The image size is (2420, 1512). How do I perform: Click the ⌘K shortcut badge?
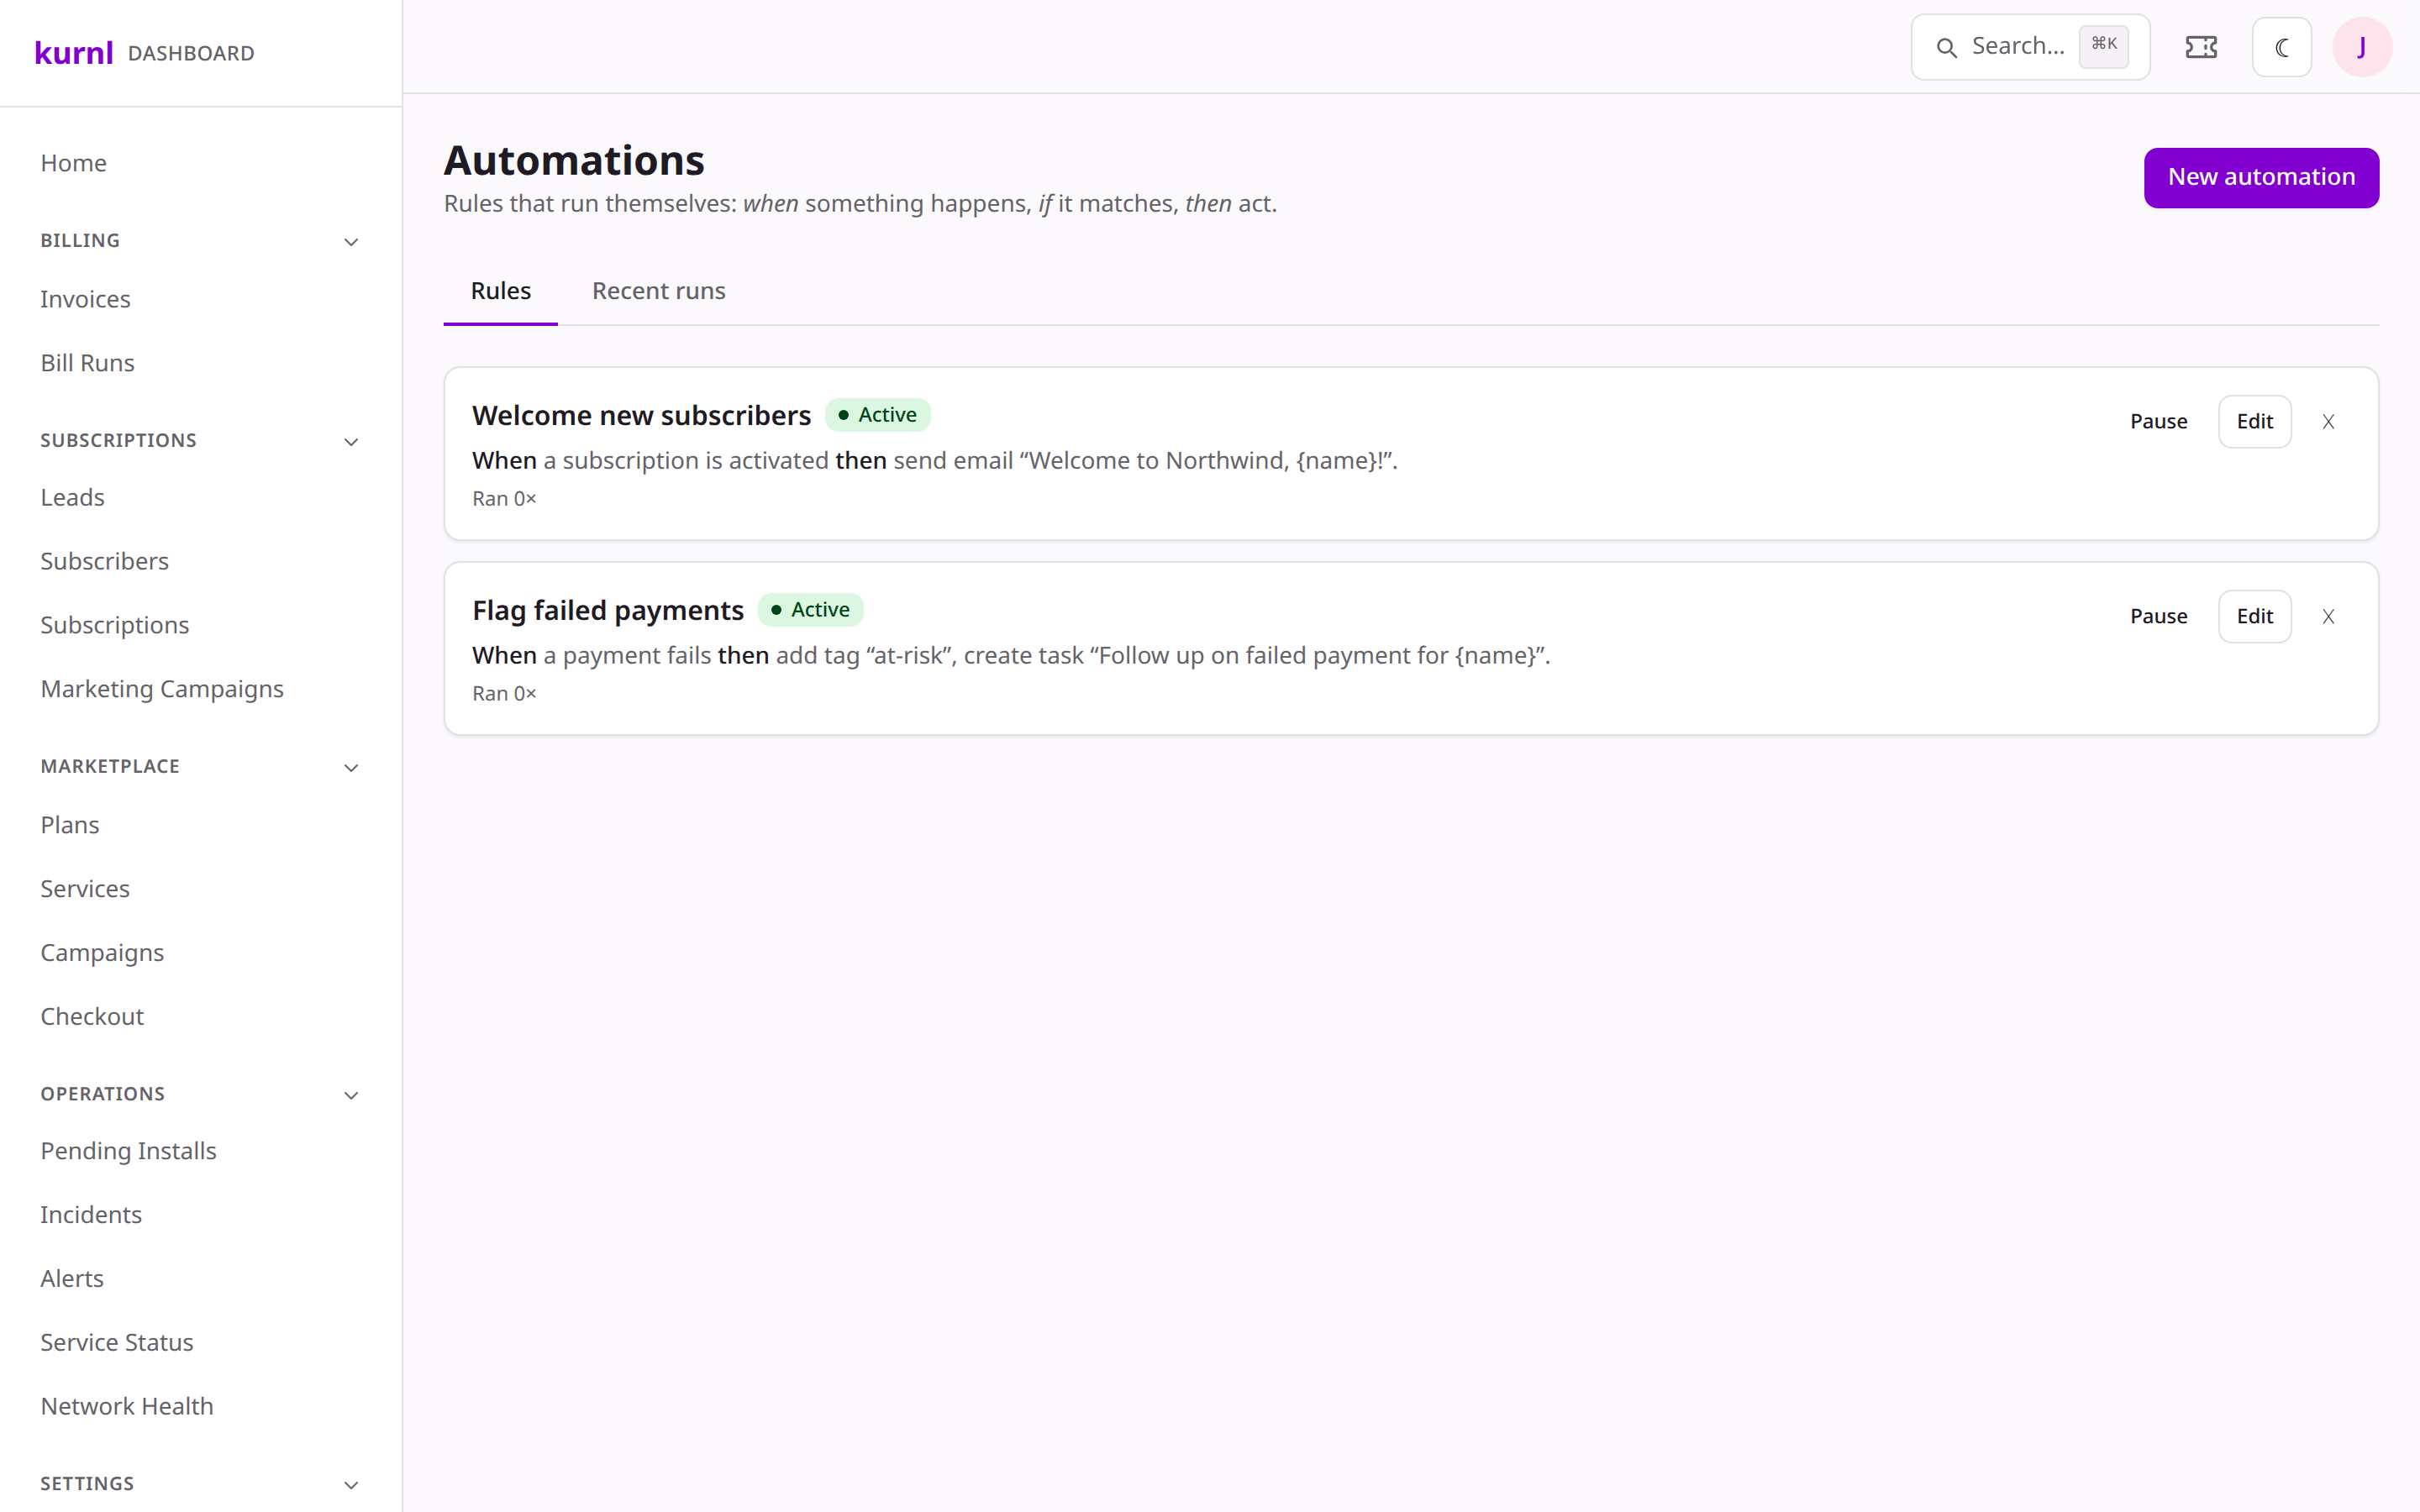tap(2104, 46)
